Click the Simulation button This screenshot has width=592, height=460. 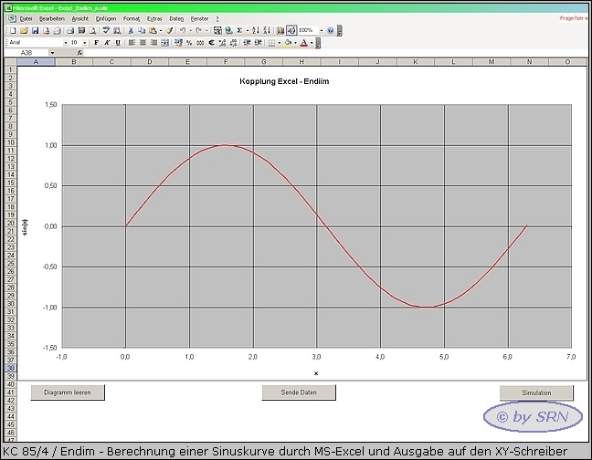pyautogui.click(x=536, y=392)
